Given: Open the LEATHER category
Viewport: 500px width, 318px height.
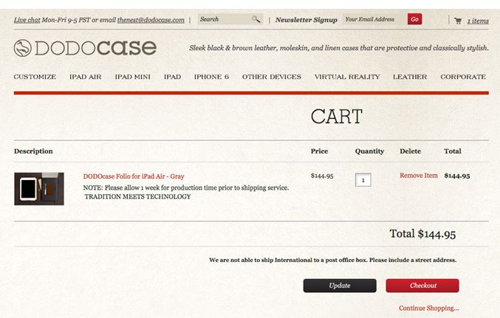Looking at the screenshot, I should (410, 77).
